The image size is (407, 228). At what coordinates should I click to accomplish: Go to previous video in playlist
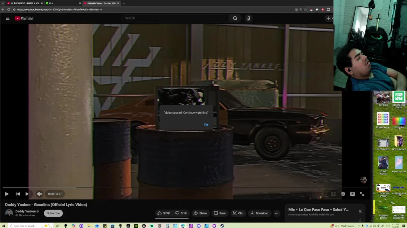tap(18, 194)
